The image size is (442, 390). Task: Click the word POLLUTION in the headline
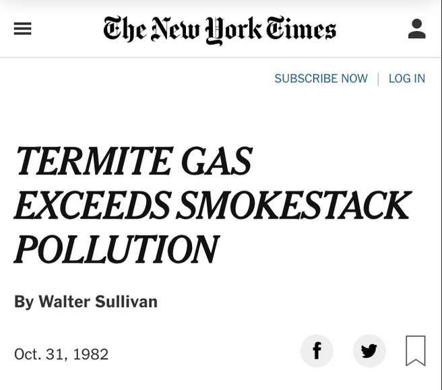[117, 249]
